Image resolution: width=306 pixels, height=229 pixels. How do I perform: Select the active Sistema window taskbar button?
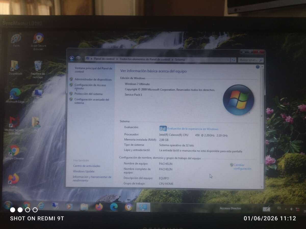tap(143, 207)
